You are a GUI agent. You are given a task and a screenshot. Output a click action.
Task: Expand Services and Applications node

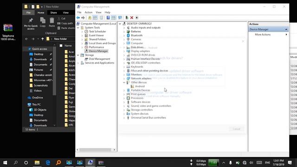coord(78,63)
